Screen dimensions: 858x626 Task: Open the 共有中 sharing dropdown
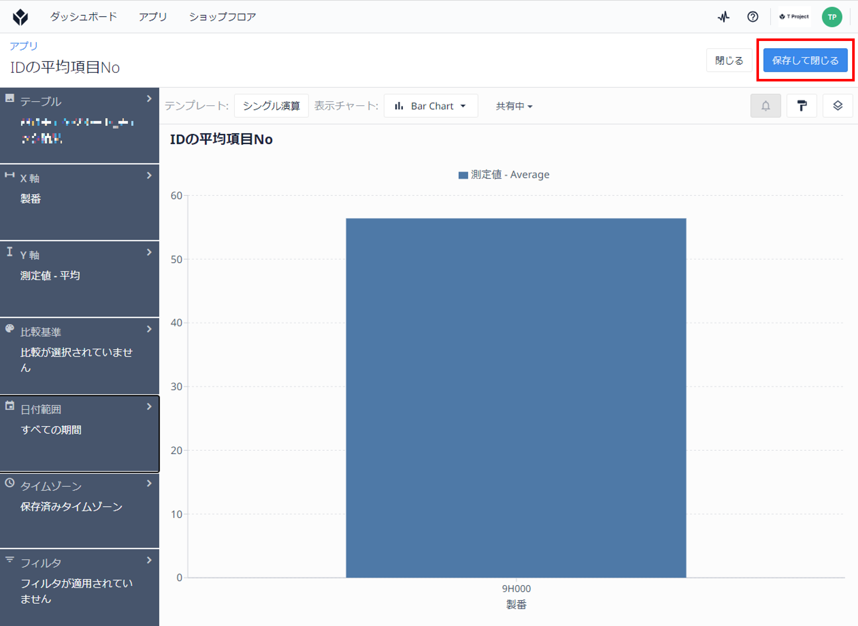[x=514, y=106]
